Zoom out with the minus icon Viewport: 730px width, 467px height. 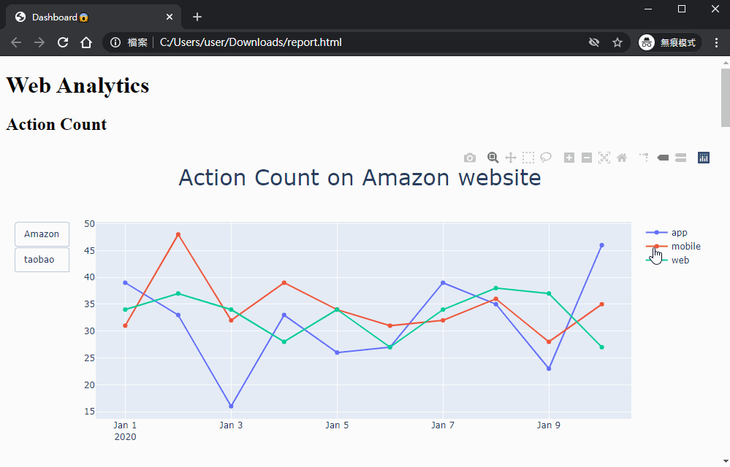[587, 158]
